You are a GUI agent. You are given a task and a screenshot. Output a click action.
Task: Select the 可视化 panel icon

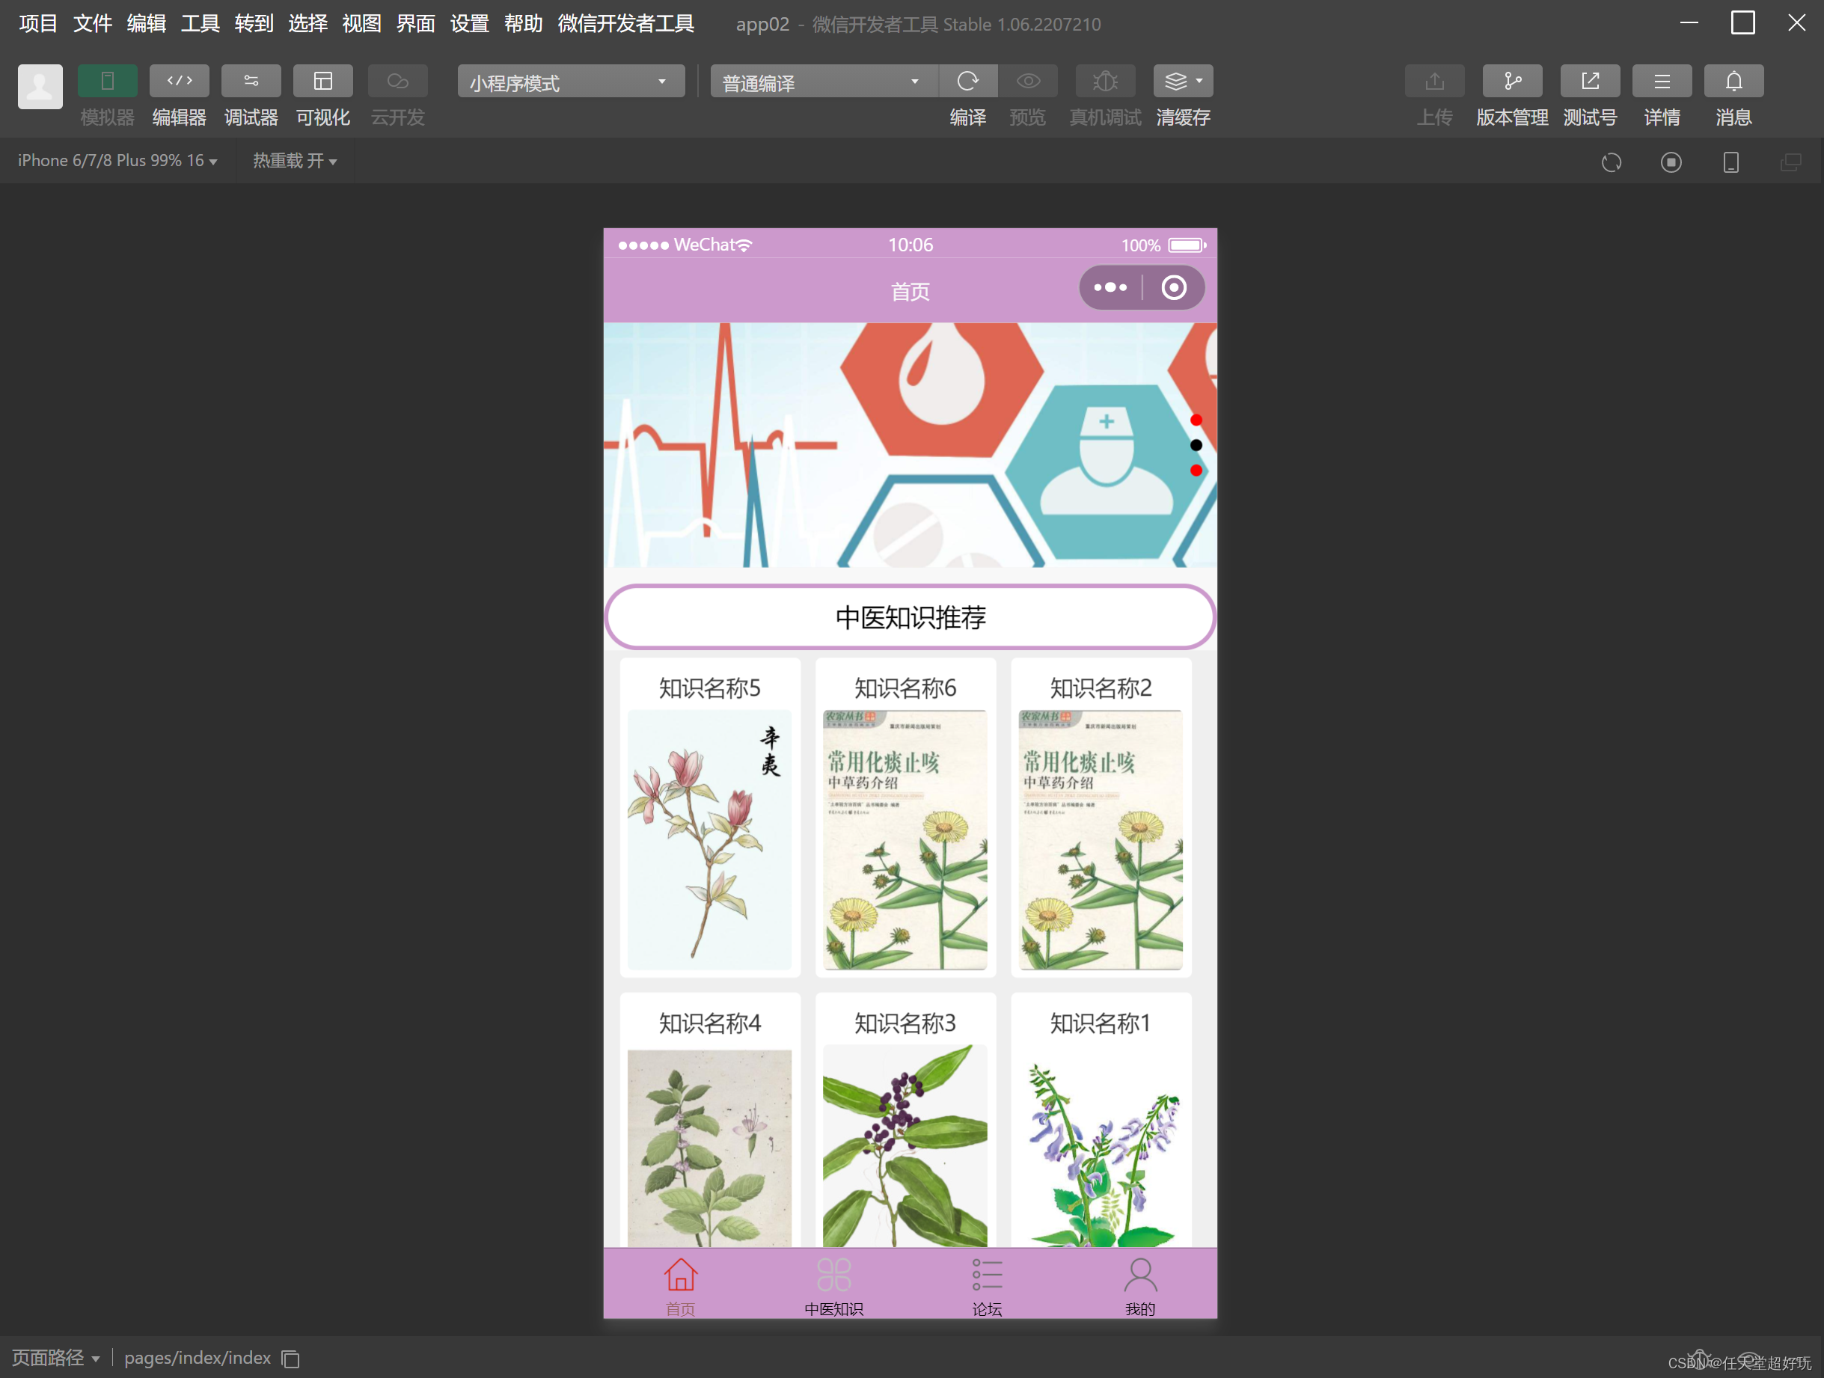[x=322, y=81]
